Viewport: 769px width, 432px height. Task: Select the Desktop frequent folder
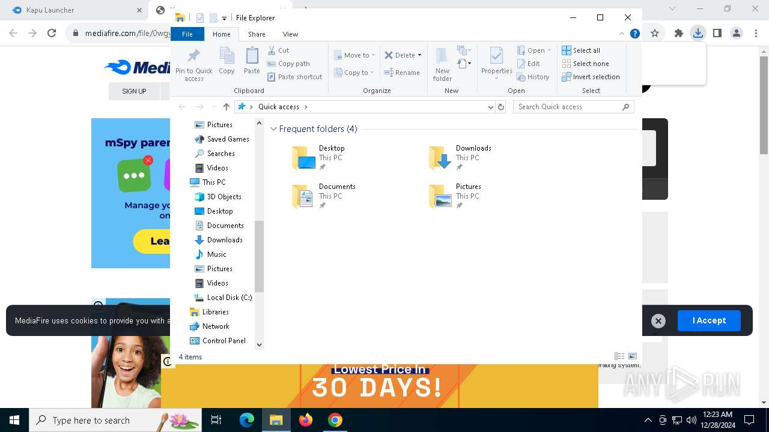pos(318,158)
